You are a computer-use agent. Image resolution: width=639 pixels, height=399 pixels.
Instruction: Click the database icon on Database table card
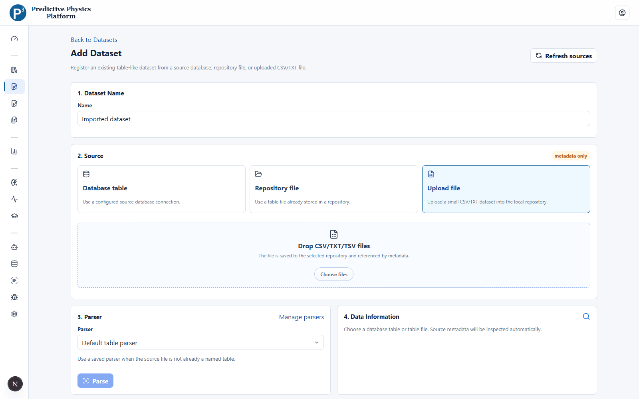[86, 174]
